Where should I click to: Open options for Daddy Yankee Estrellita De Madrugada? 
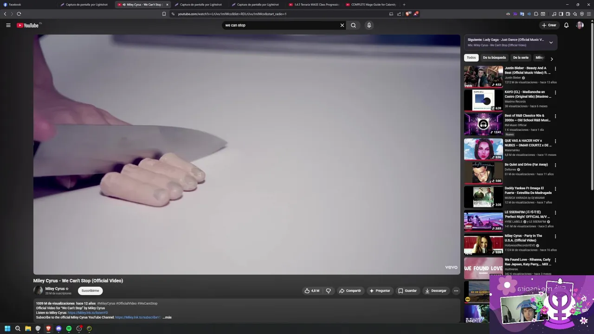pyautogui.click(x=555, y=189)
